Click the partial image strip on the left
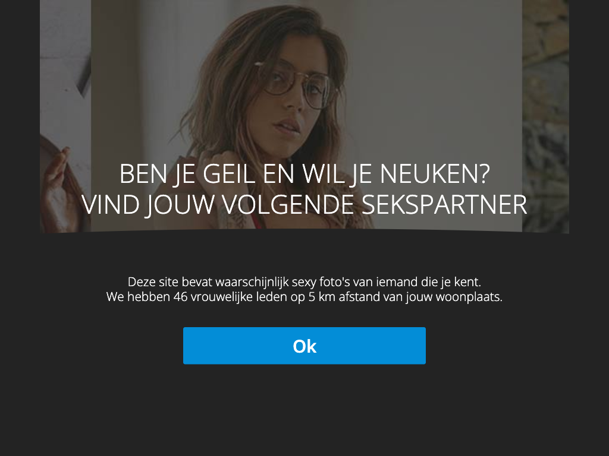Viewport: 609px width, 456px height. (65, 116)
